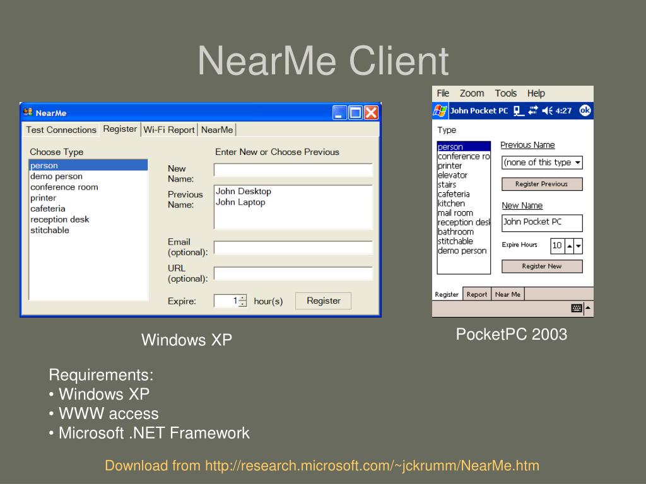Click the Register button in Windows XP

coord(324,301)
